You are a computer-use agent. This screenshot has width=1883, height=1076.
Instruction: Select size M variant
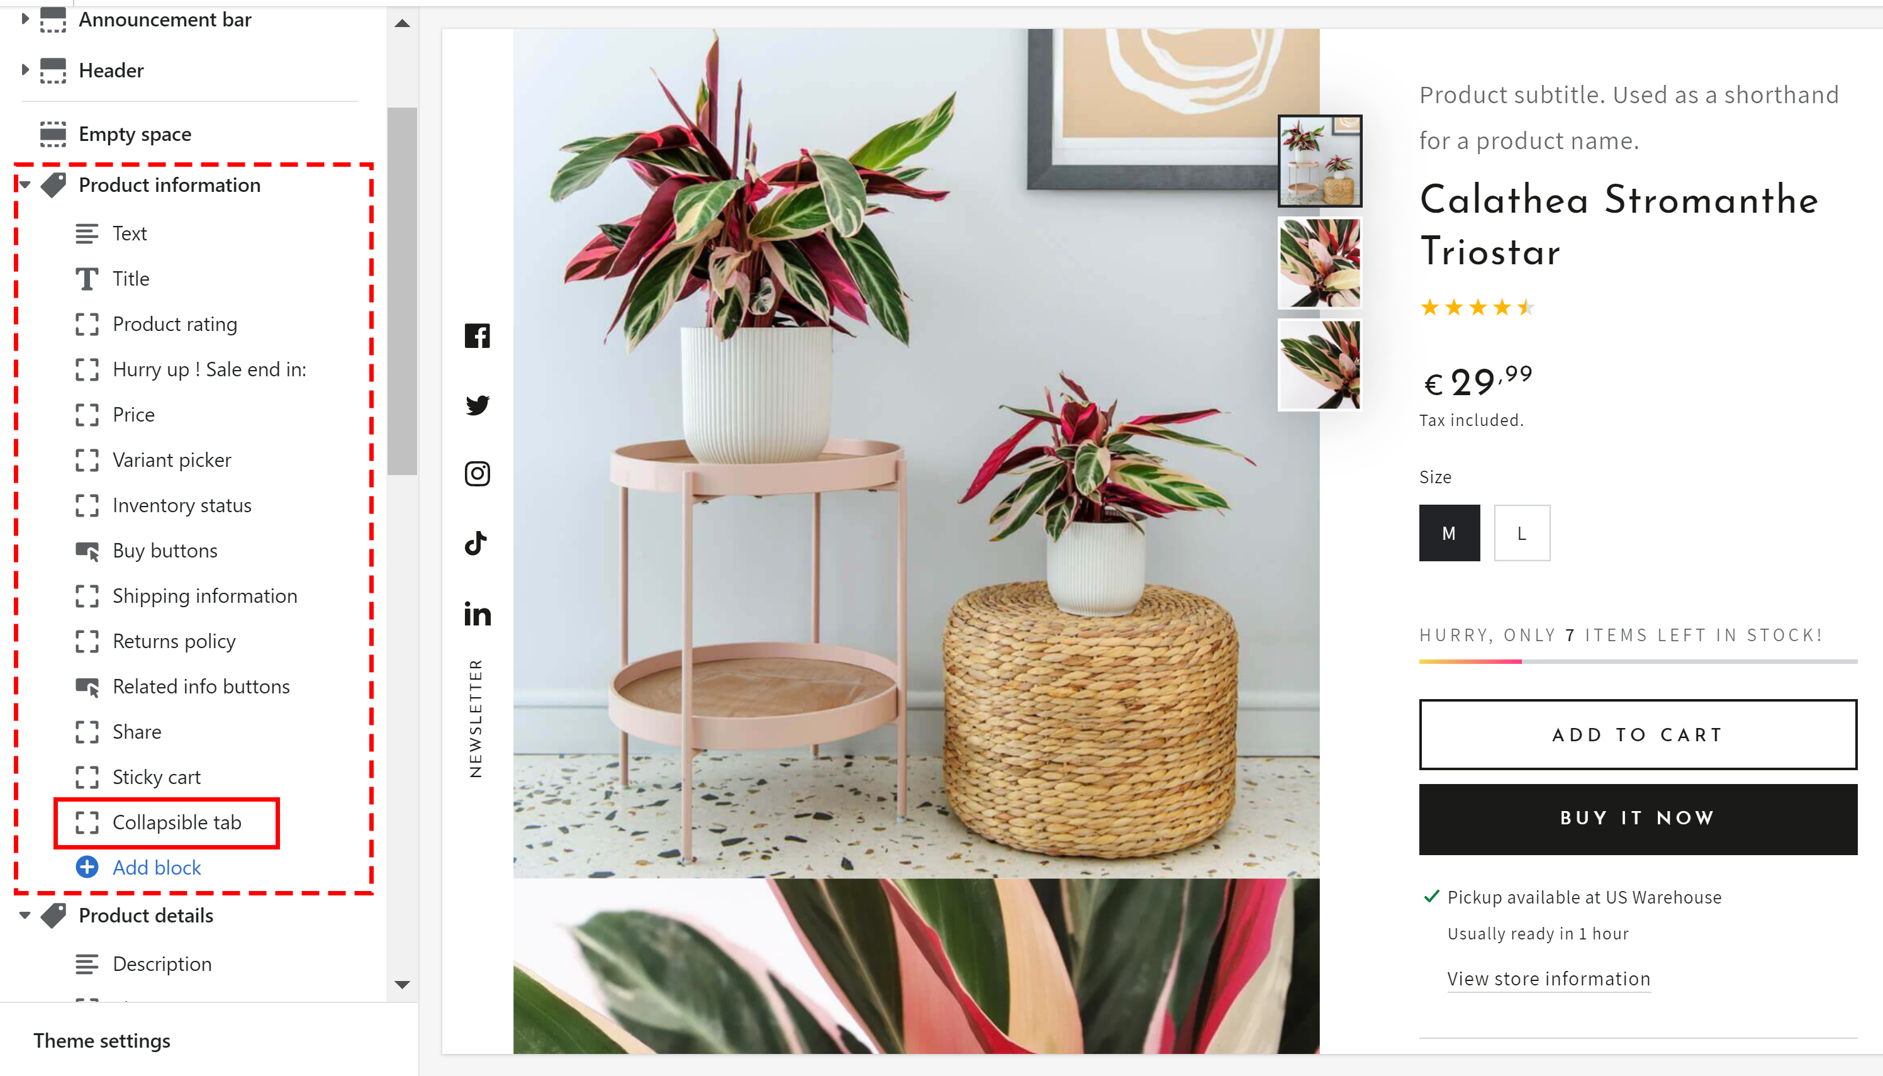pos(1450,533)
